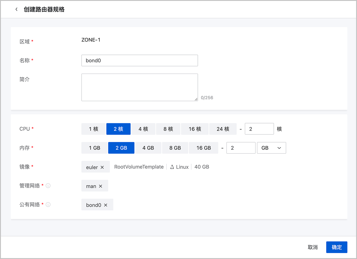
Task: Click the 确定 confirm button
Action: pyautogui.click(x=336, y=247)
